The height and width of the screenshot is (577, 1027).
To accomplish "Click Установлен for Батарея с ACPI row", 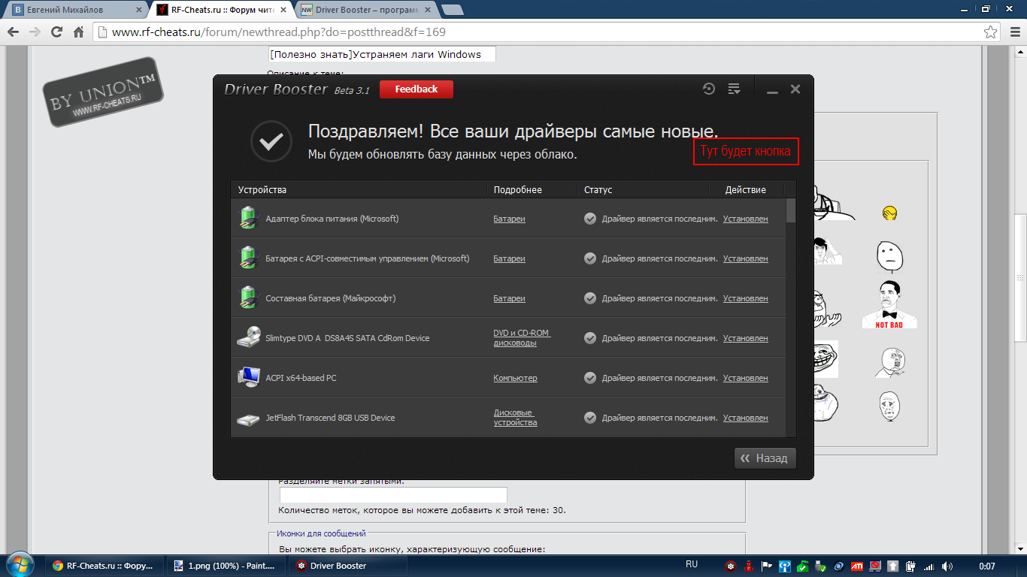I will click(745, 258).
